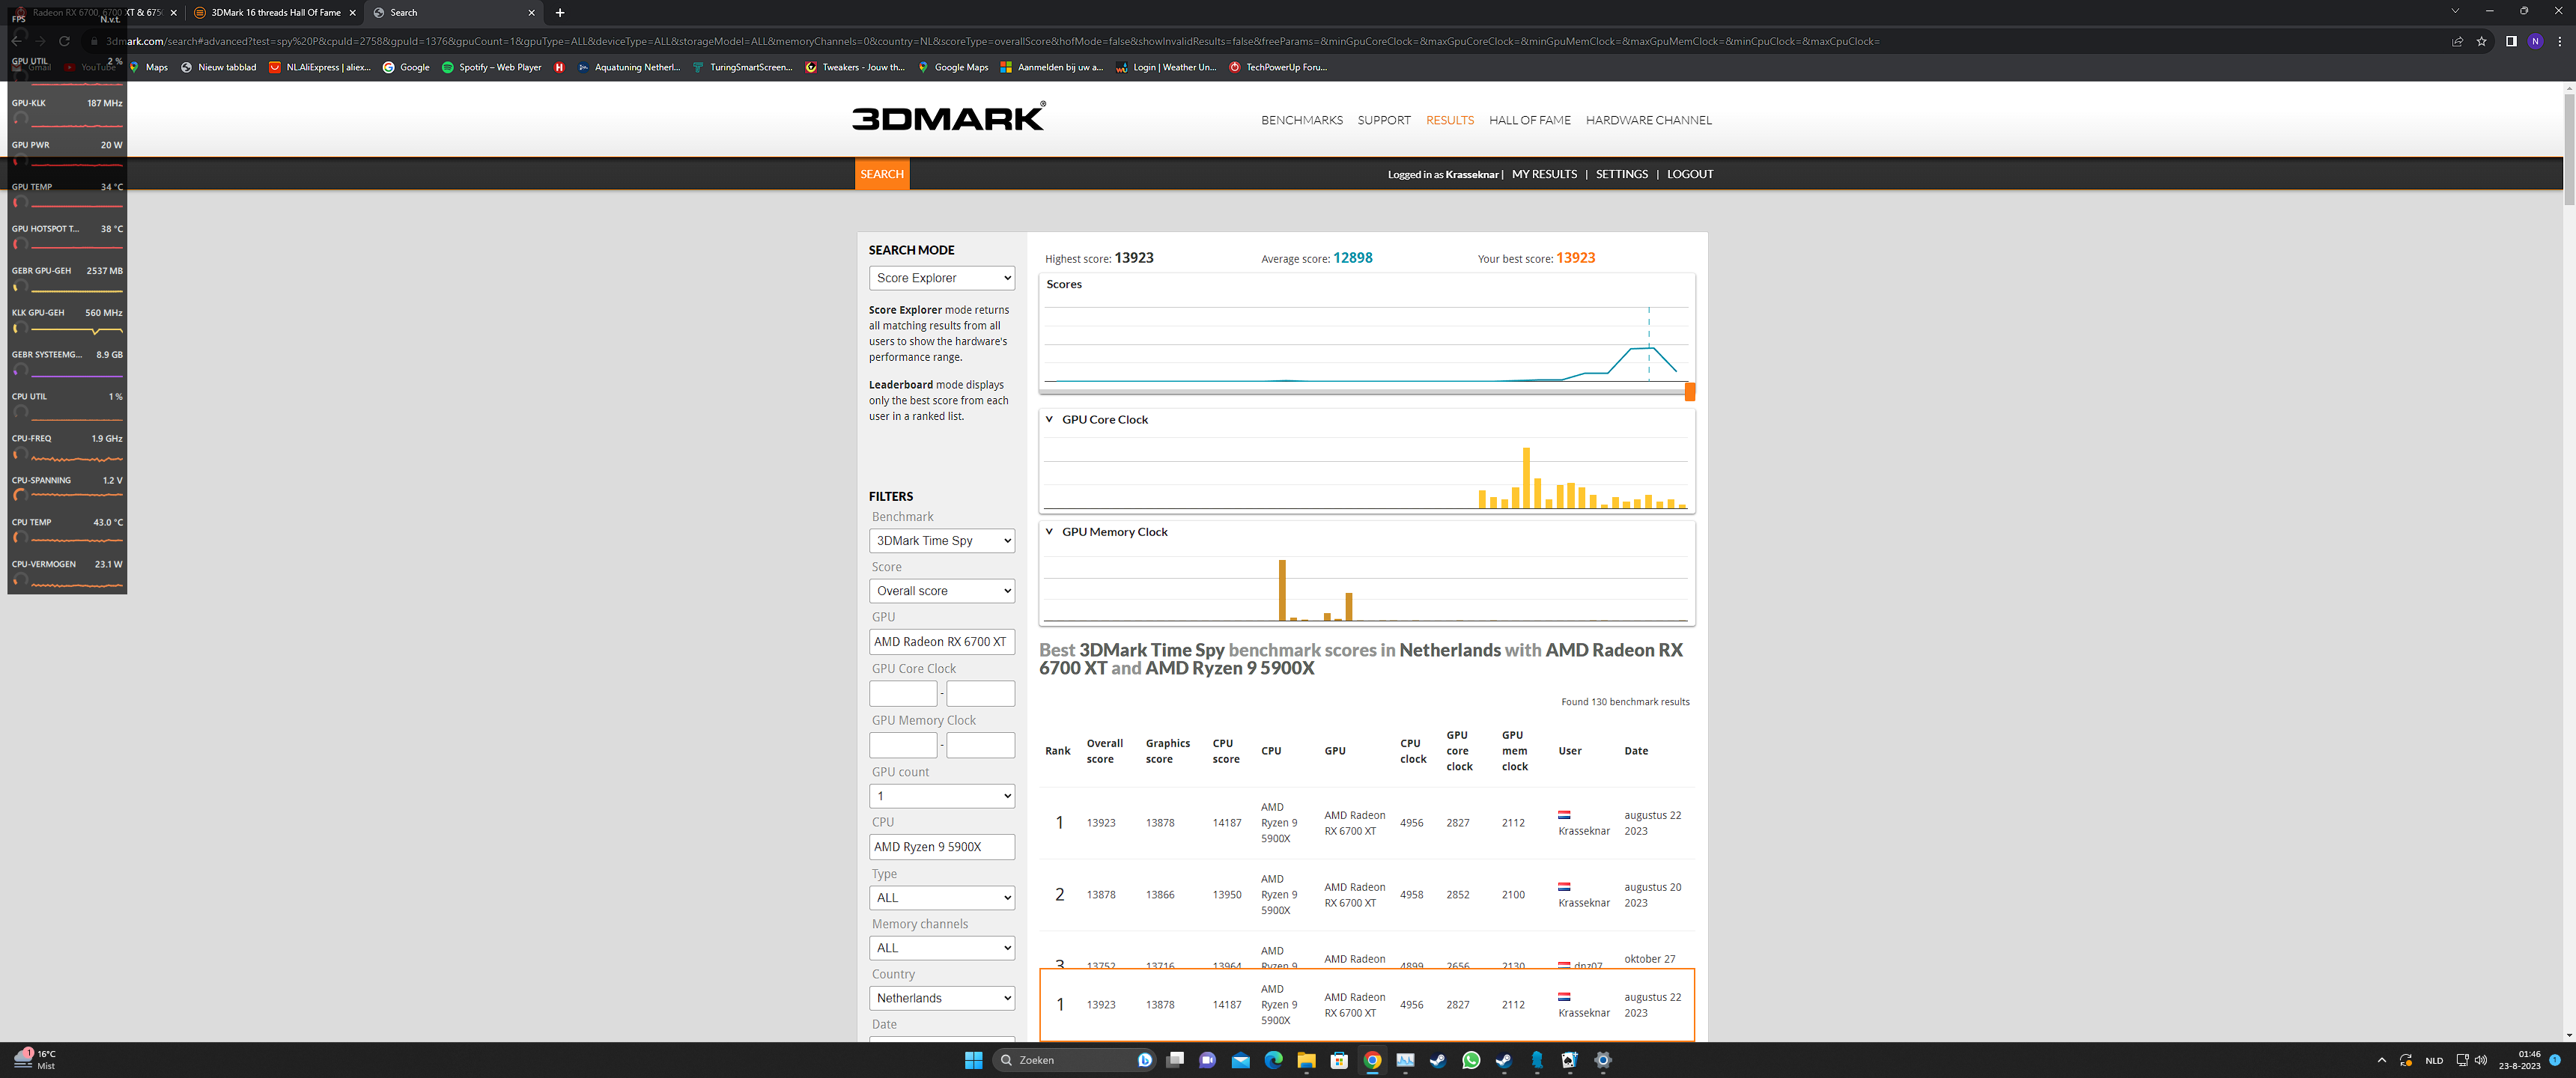Click the minimum GPU Core Clock field
Viewport: 2576px width, 1078px height.
903,694
